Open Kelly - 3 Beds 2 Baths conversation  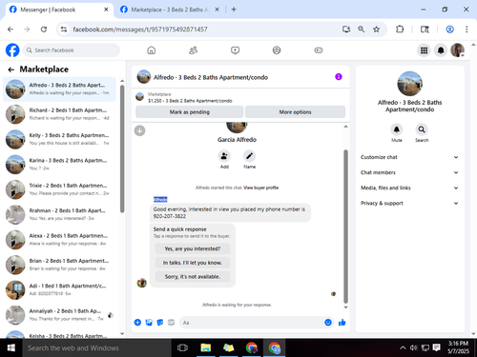tap(59, 139)
